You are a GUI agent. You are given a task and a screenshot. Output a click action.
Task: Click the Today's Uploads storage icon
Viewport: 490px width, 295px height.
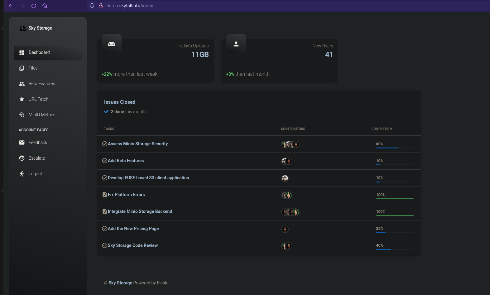point(111,44)
